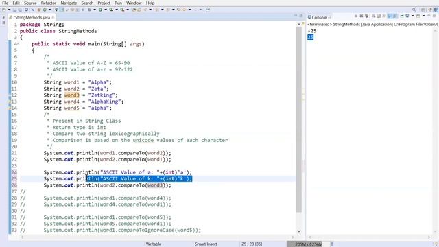The width and height of the screenshot is (439, 247).
Task: Click editor scrollbar up arrow
Action: [x=299, y=25]
